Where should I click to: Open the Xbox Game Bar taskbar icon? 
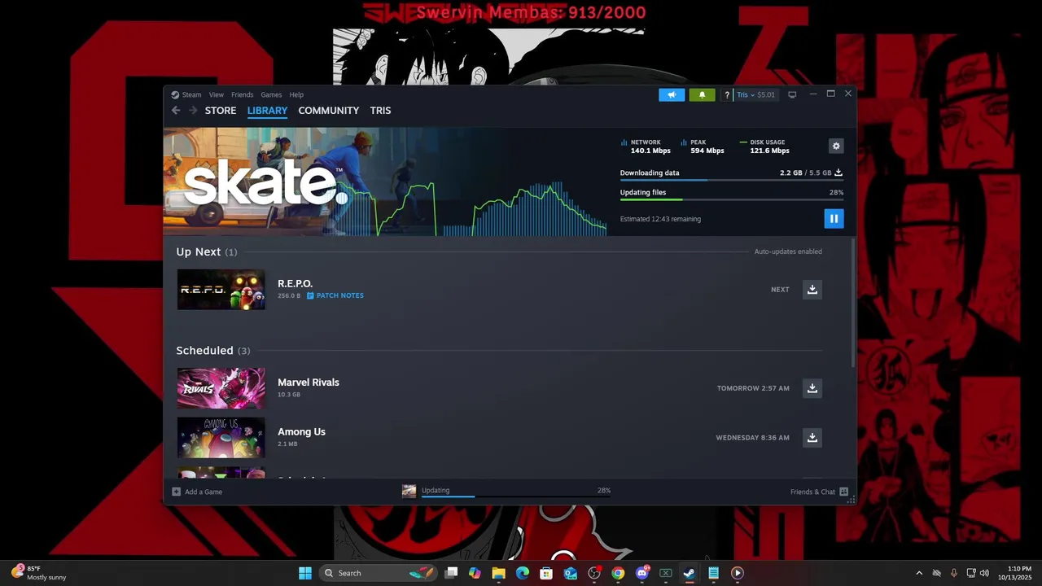coord(665,573)
